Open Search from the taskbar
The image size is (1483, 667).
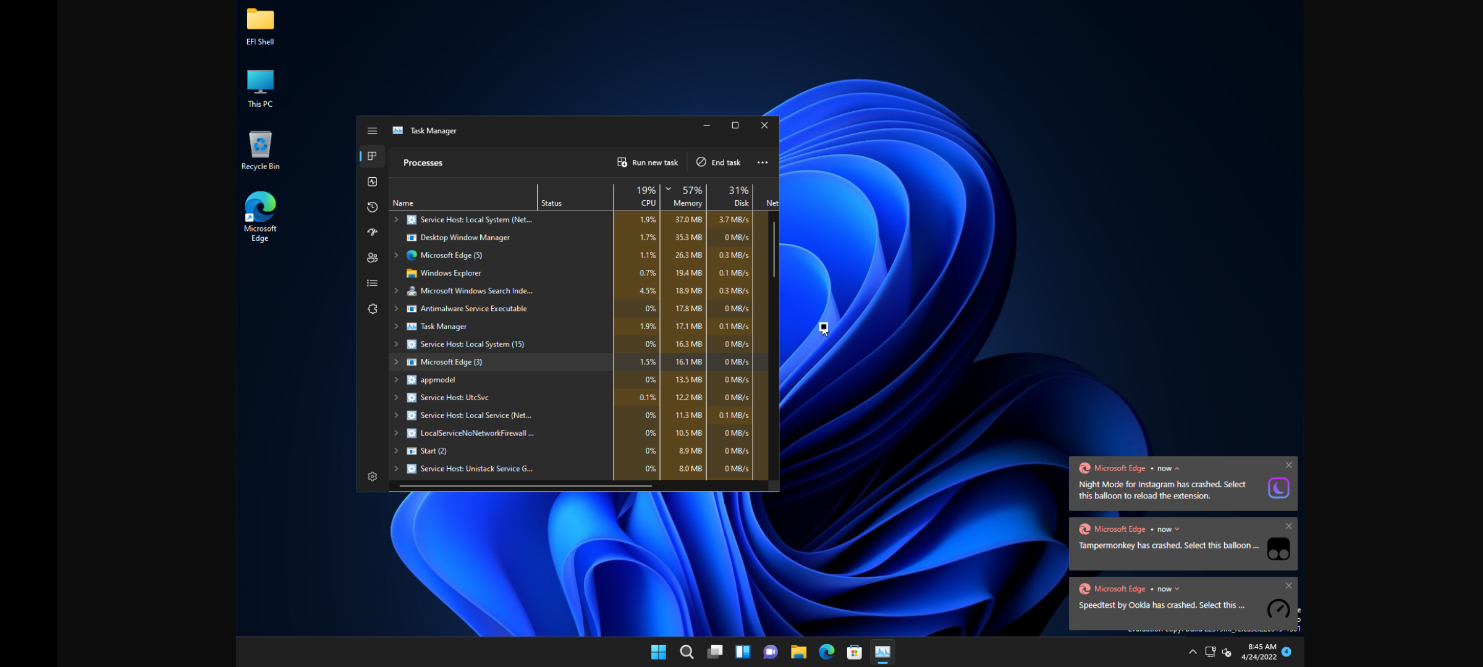tap(687, 652)
